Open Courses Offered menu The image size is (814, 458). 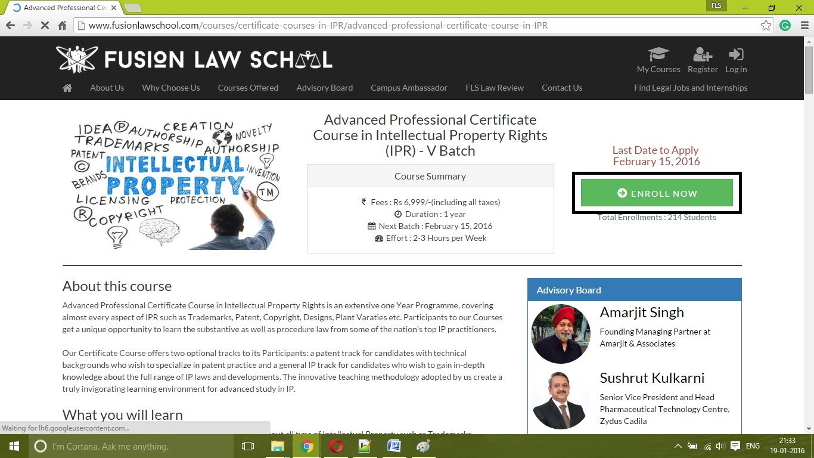(x=248, y=88)
